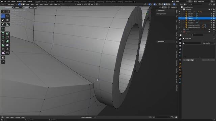The height and width of the screenshot is (121, 216).
Task: Select the Bevel tool
Action: click(3, 37)
